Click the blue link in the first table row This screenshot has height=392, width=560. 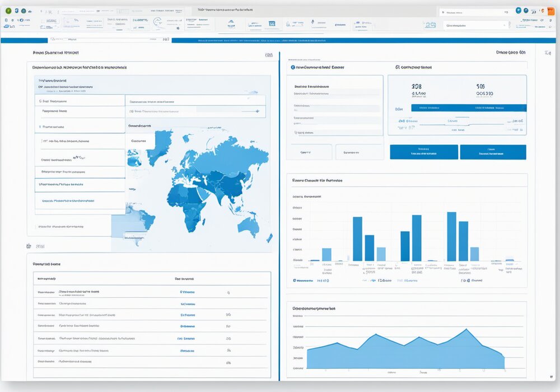186,292
